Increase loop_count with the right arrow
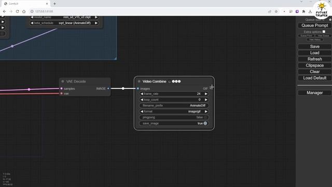The image size is (332, 187). point(206,100)
